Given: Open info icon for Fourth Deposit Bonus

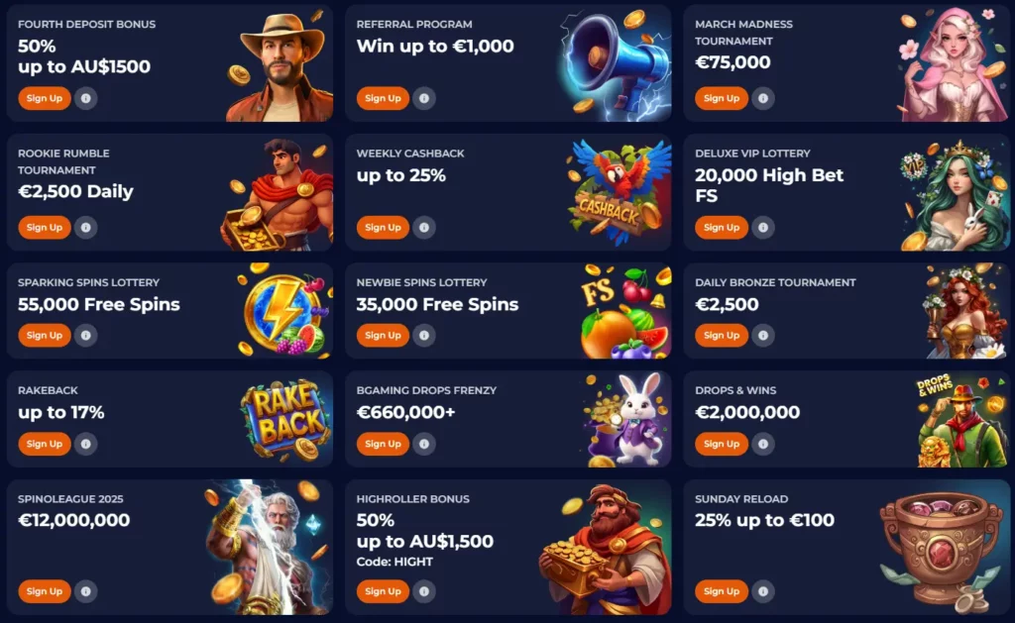Looking at the screenshot, I should coord(85,98).
